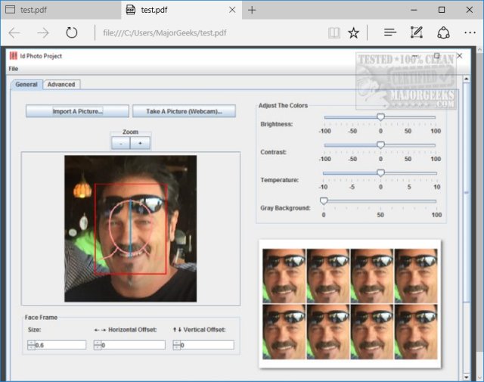Open a new browser tab with plus
Viewport: 484px width, 382px height.
(252, 10)
